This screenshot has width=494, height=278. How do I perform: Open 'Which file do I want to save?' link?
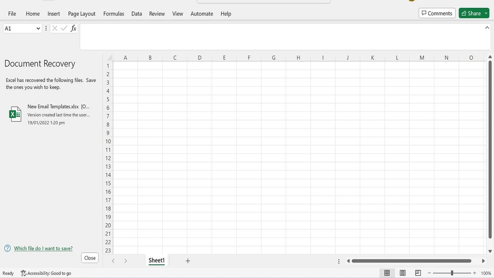click(43, 248)
